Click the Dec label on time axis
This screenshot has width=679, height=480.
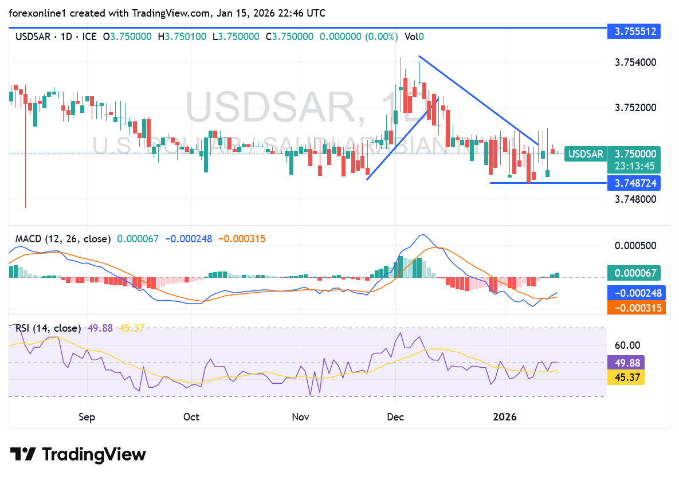tap(395, 417)
